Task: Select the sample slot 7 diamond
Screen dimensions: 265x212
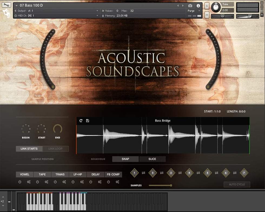Action: (x=244, y=173)
